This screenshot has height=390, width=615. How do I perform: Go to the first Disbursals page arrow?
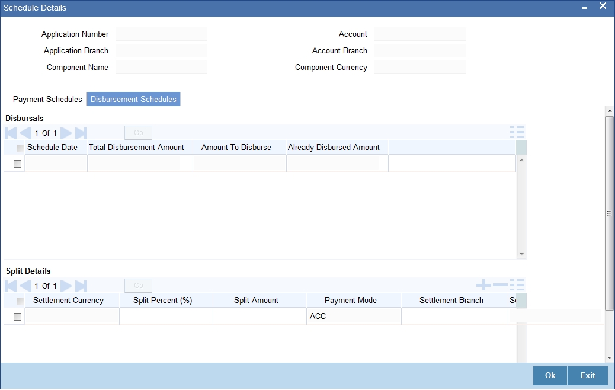click(x=9, y=133)
